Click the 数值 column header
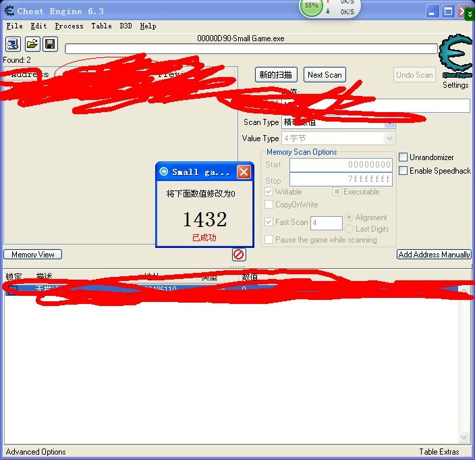 coord(250,276)
